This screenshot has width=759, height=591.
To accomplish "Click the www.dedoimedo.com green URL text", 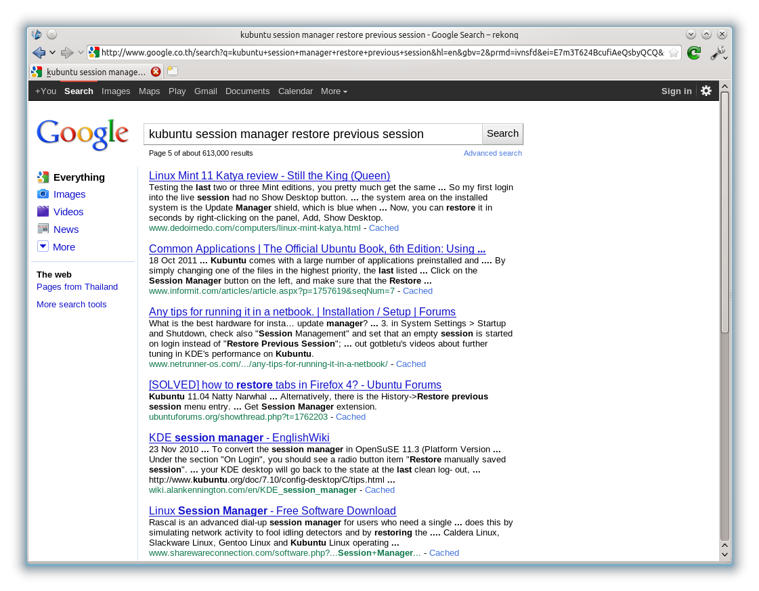I will click(255, 228).
